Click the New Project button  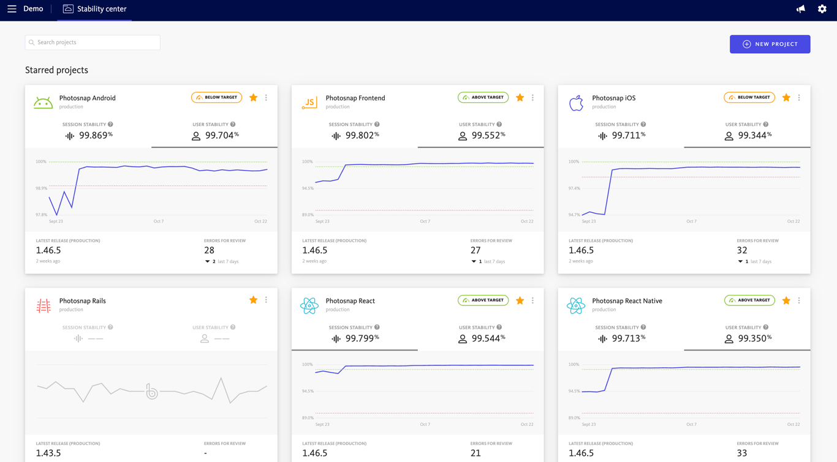pyautogui.click(x=770, y=44)
